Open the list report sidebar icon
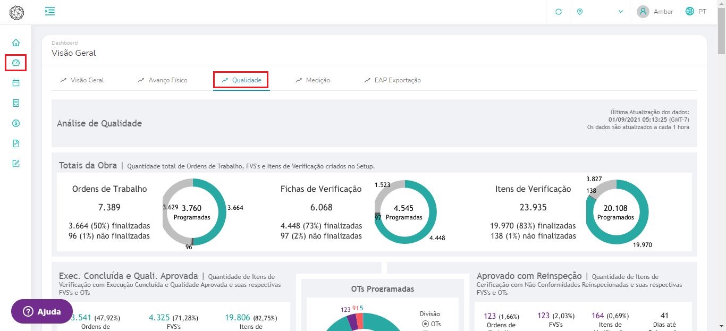726x331 pixels. 16,103
